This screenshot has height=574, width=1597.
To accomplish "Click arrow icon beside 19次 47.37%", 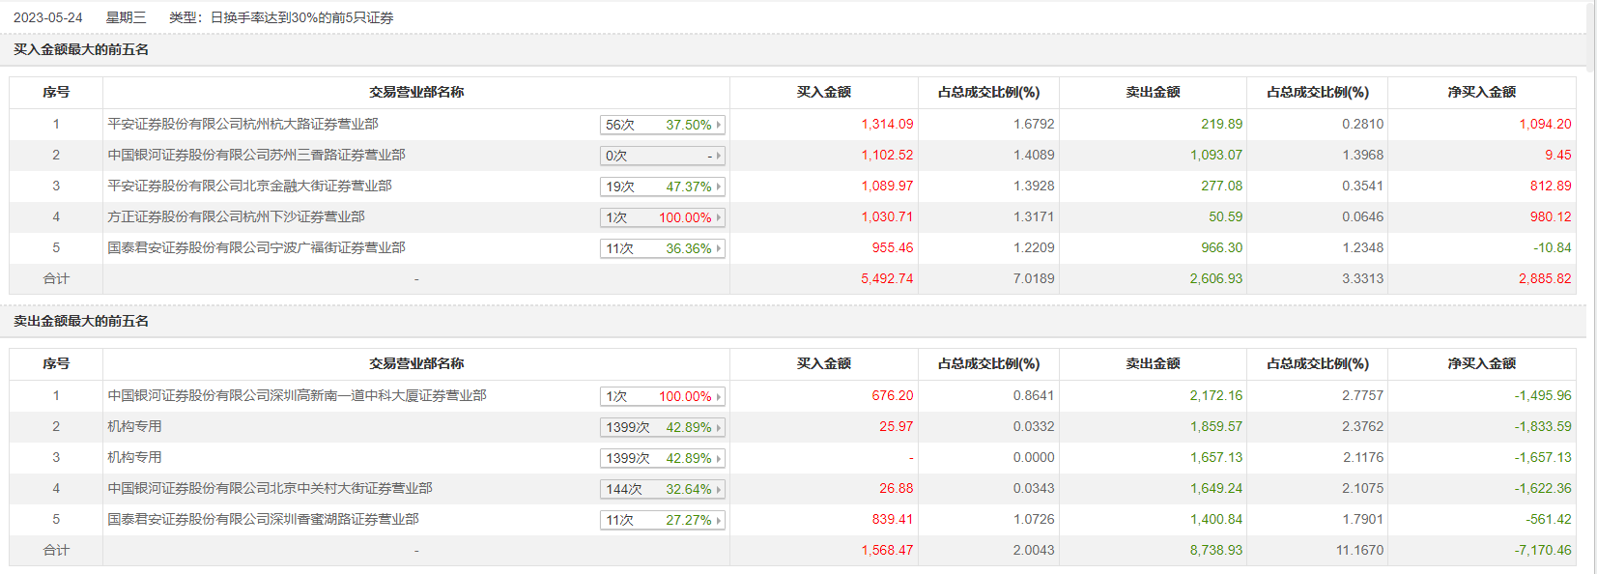I will tap(719, 187).
